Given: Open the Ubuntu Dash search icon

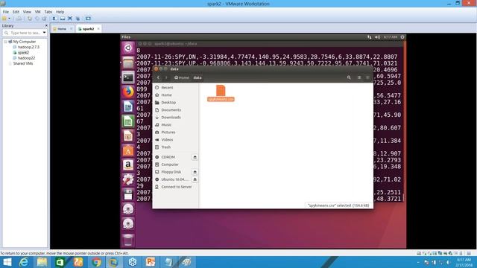Looking at the screenshot, I should [x=128, y=48].
